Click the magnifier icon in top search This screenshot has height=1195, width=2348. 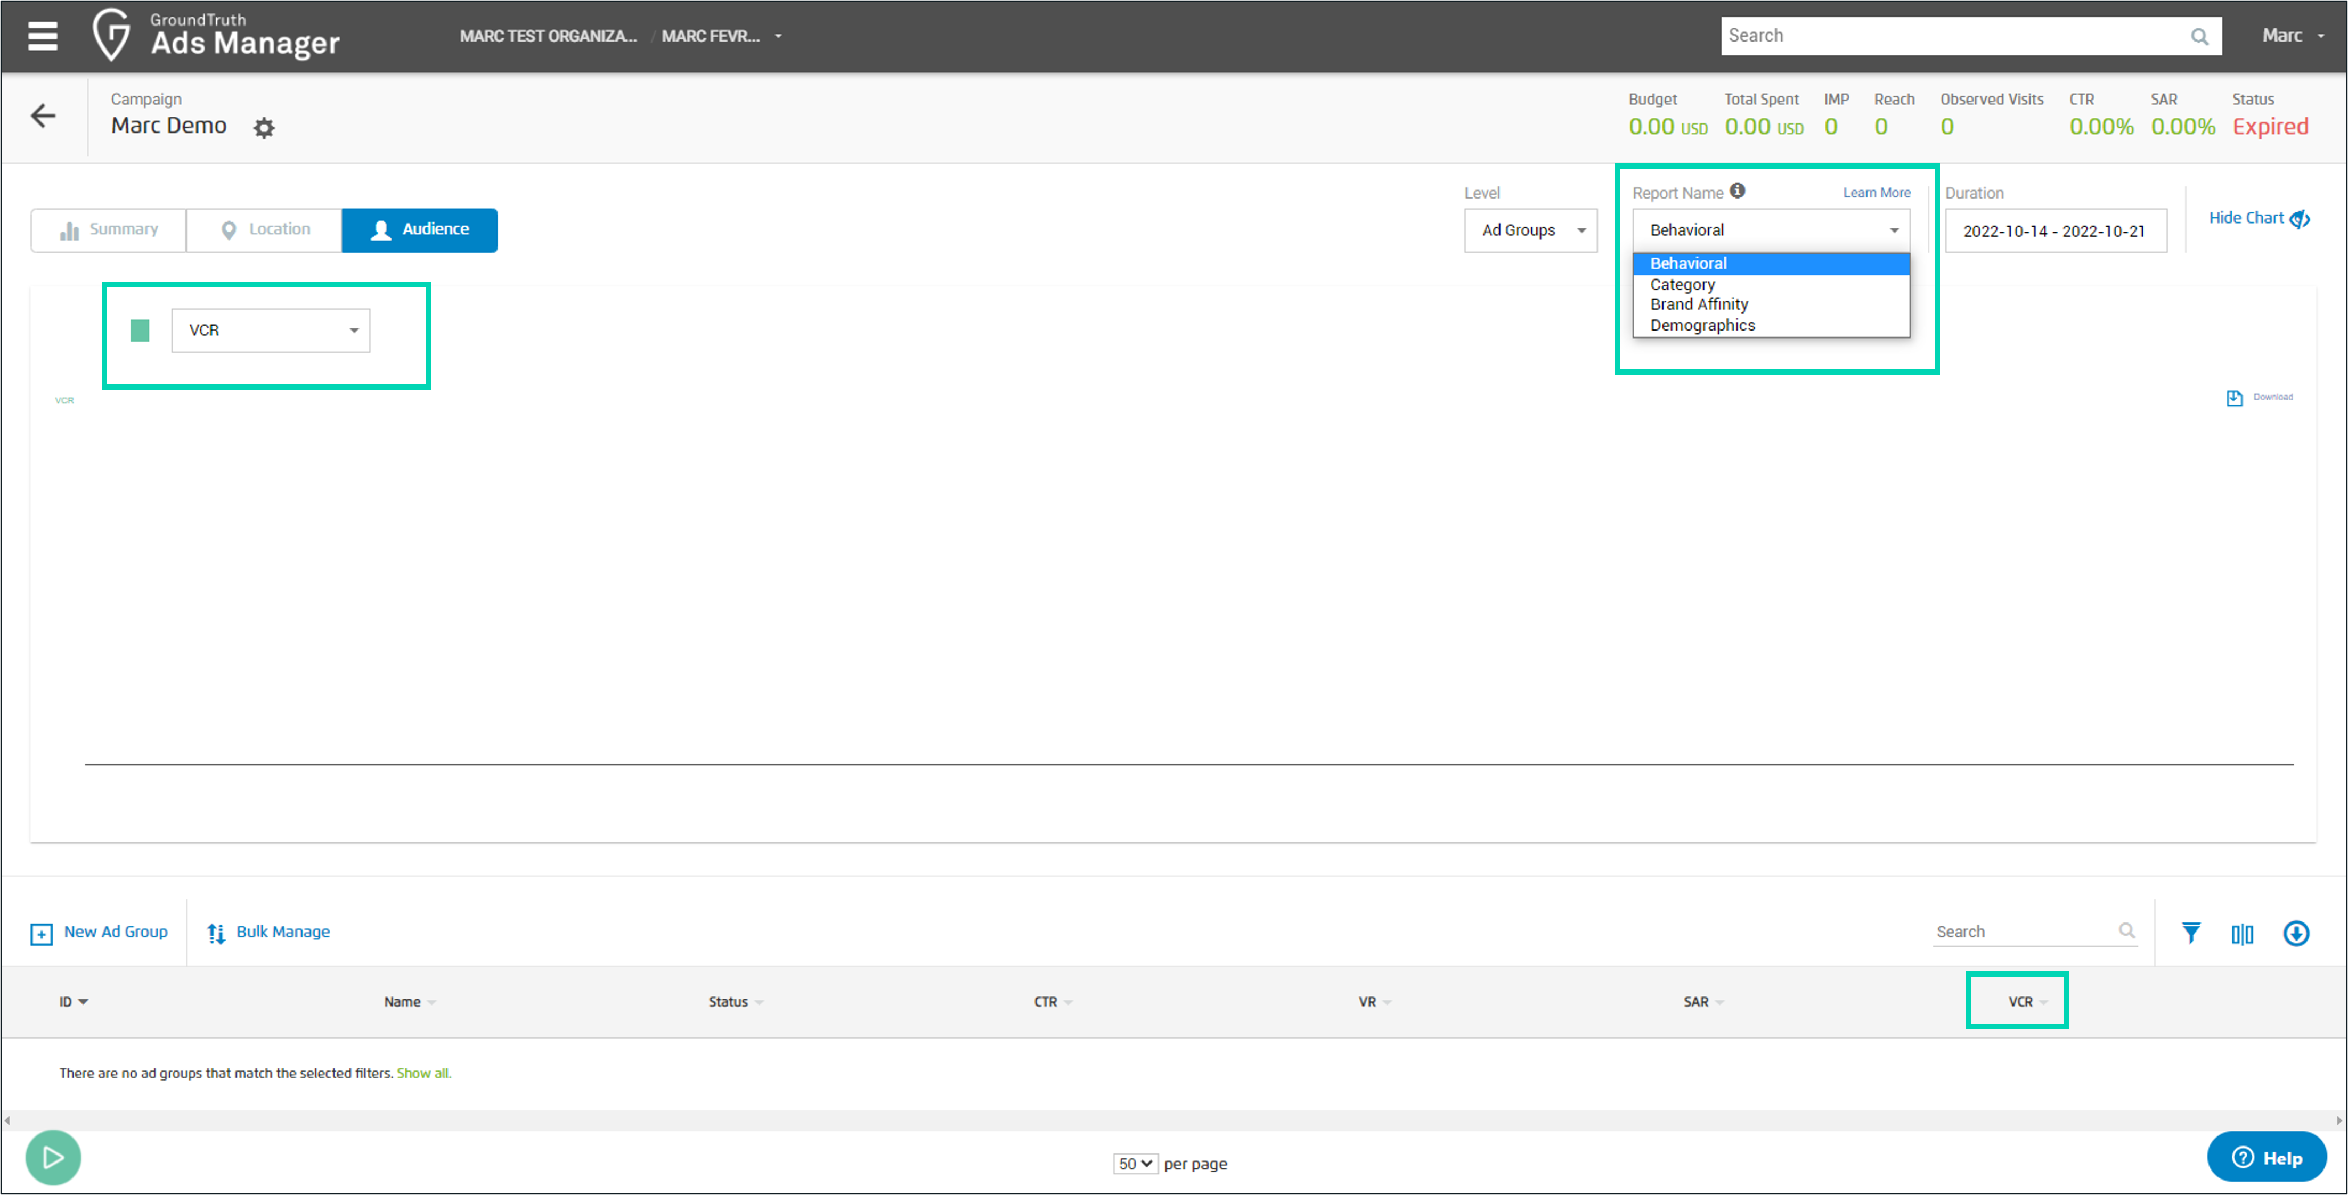(2198, 36)
